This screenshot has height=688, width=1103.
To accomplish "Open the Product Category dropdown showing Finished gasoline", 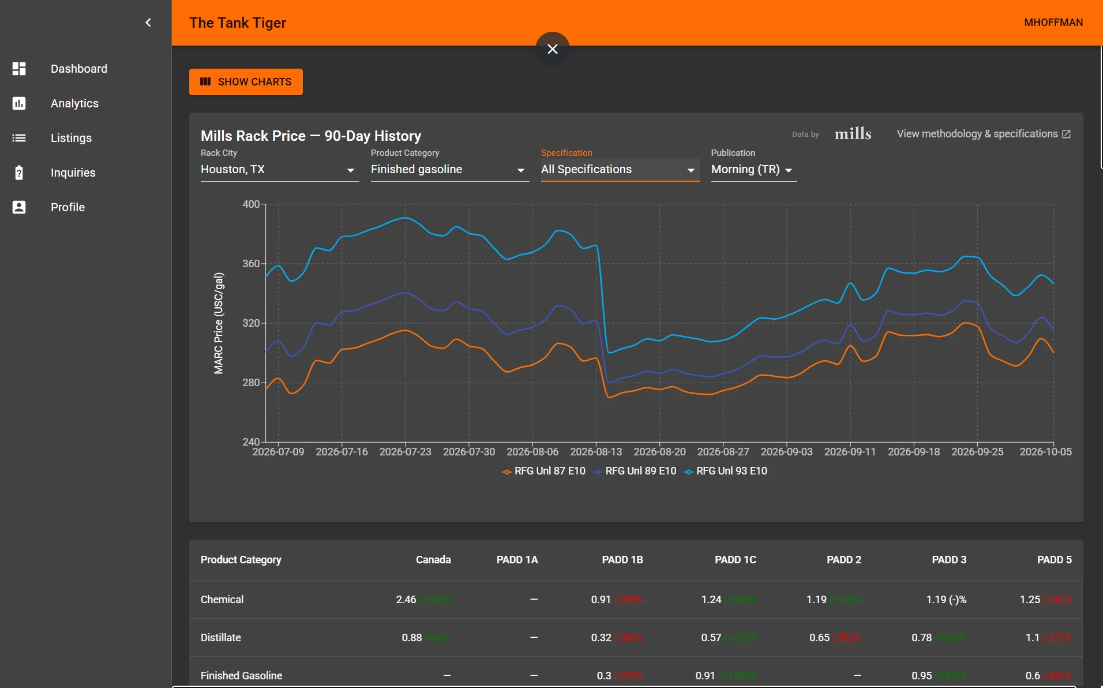I will pyautogui.click(x=450, y=170).
